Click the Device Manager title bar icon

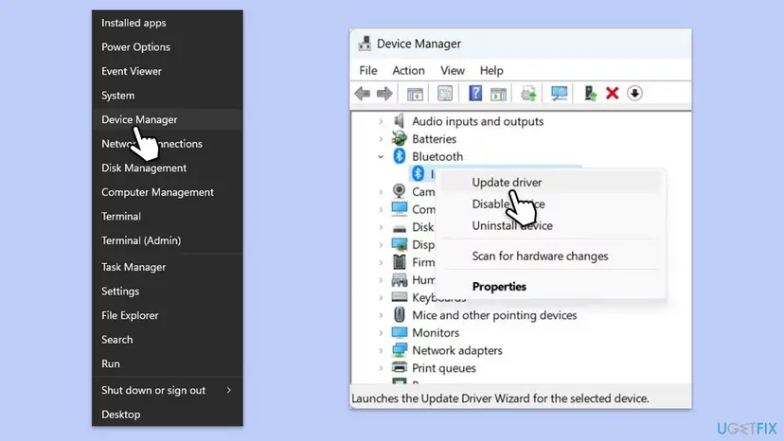365,44
